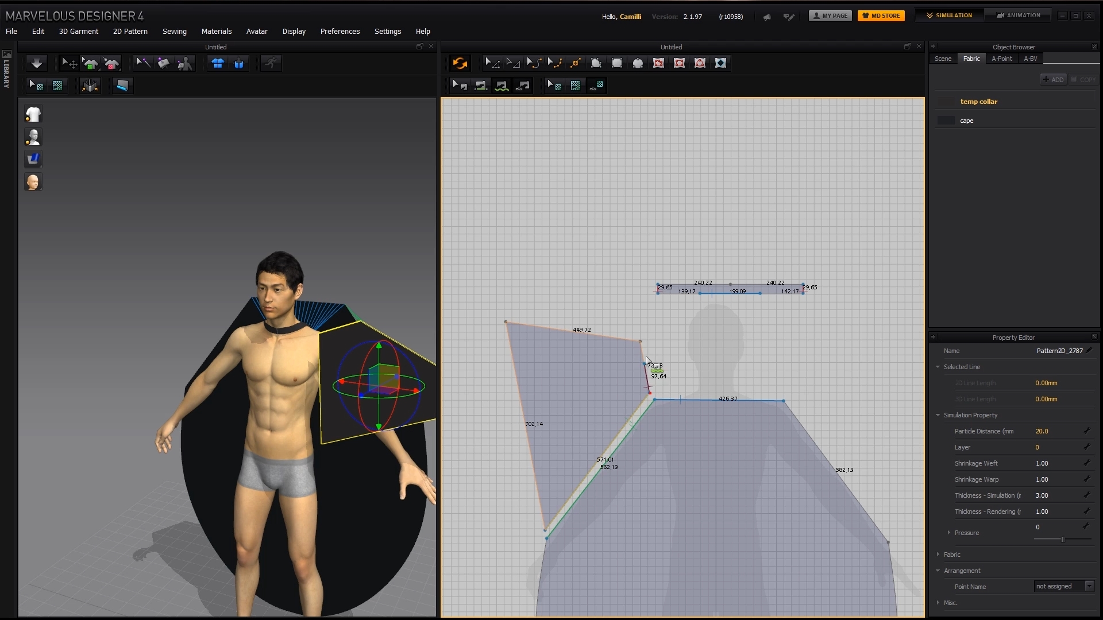
Task: Switch to the A-Point tab
Action: coord(1001,59)
